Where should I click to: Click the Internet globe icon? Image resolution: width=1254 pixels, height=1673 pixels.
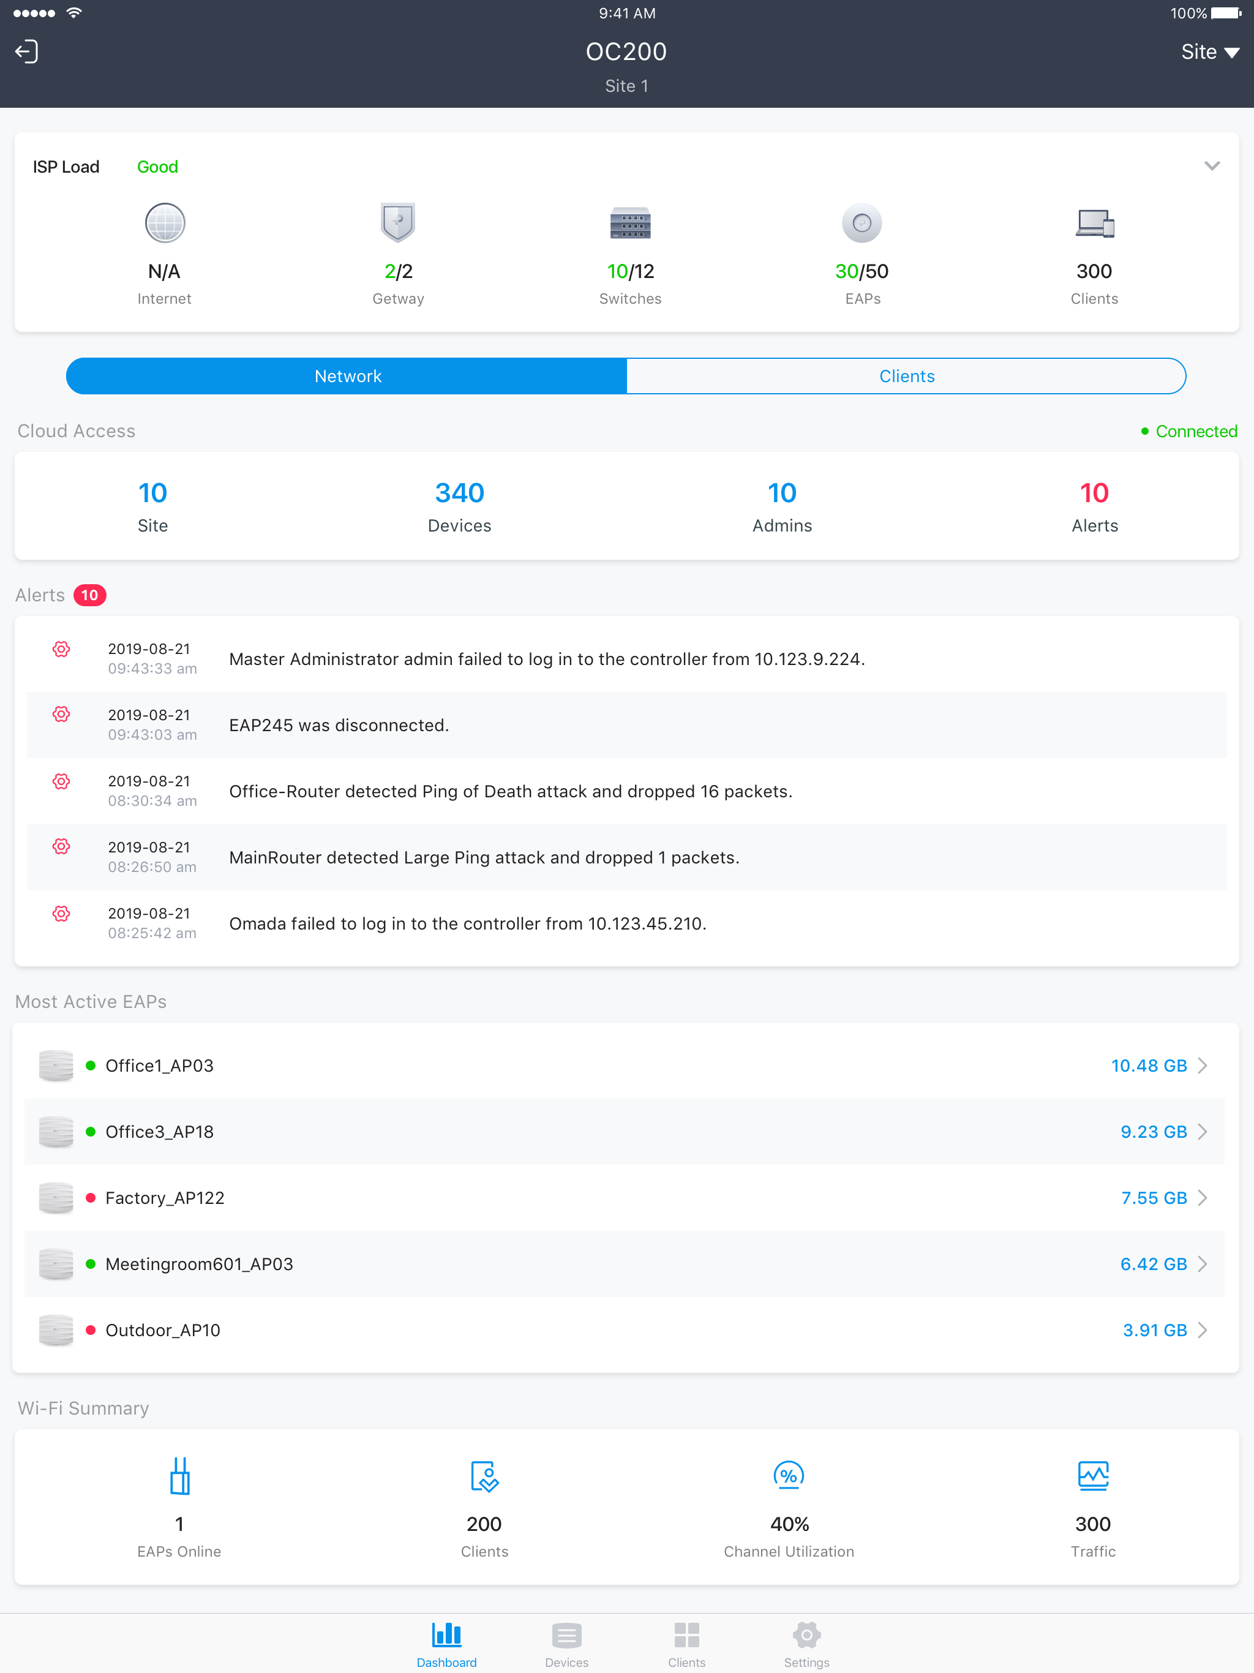point(164,223)
